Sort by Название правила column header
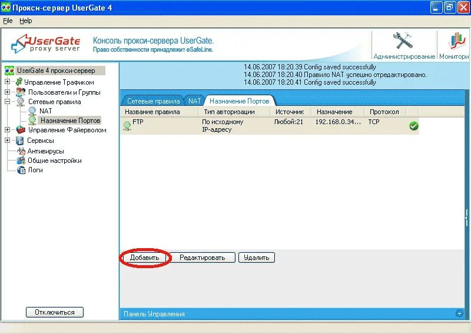 [x=160, y=112]
